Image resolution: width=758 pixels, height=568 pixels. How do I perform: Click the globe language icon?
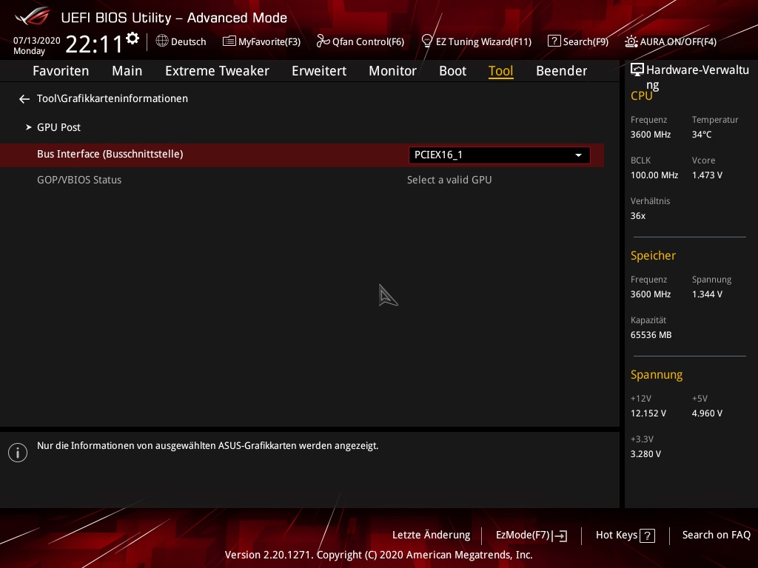pos(162,41)
